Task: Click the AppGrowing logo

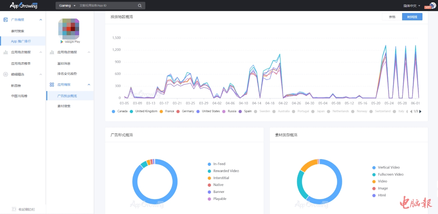Action: [x=23, y=6]
